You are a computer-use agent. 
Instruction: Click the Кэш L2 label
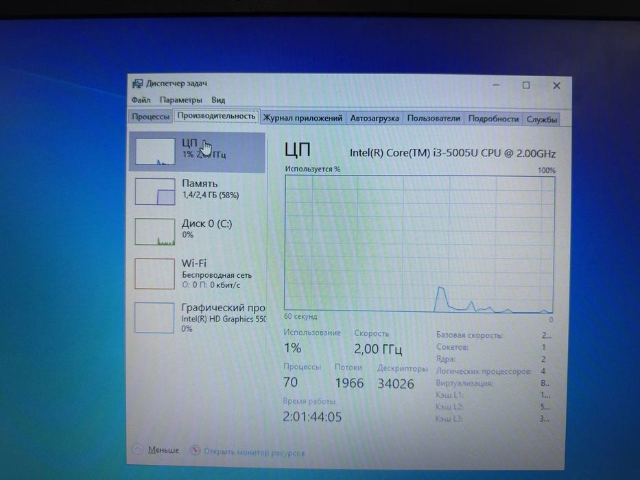(x=449, y=407)
